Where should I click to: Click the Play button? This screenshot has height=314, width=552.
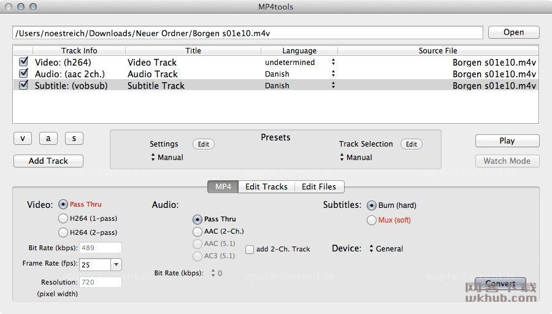[507, 141]
